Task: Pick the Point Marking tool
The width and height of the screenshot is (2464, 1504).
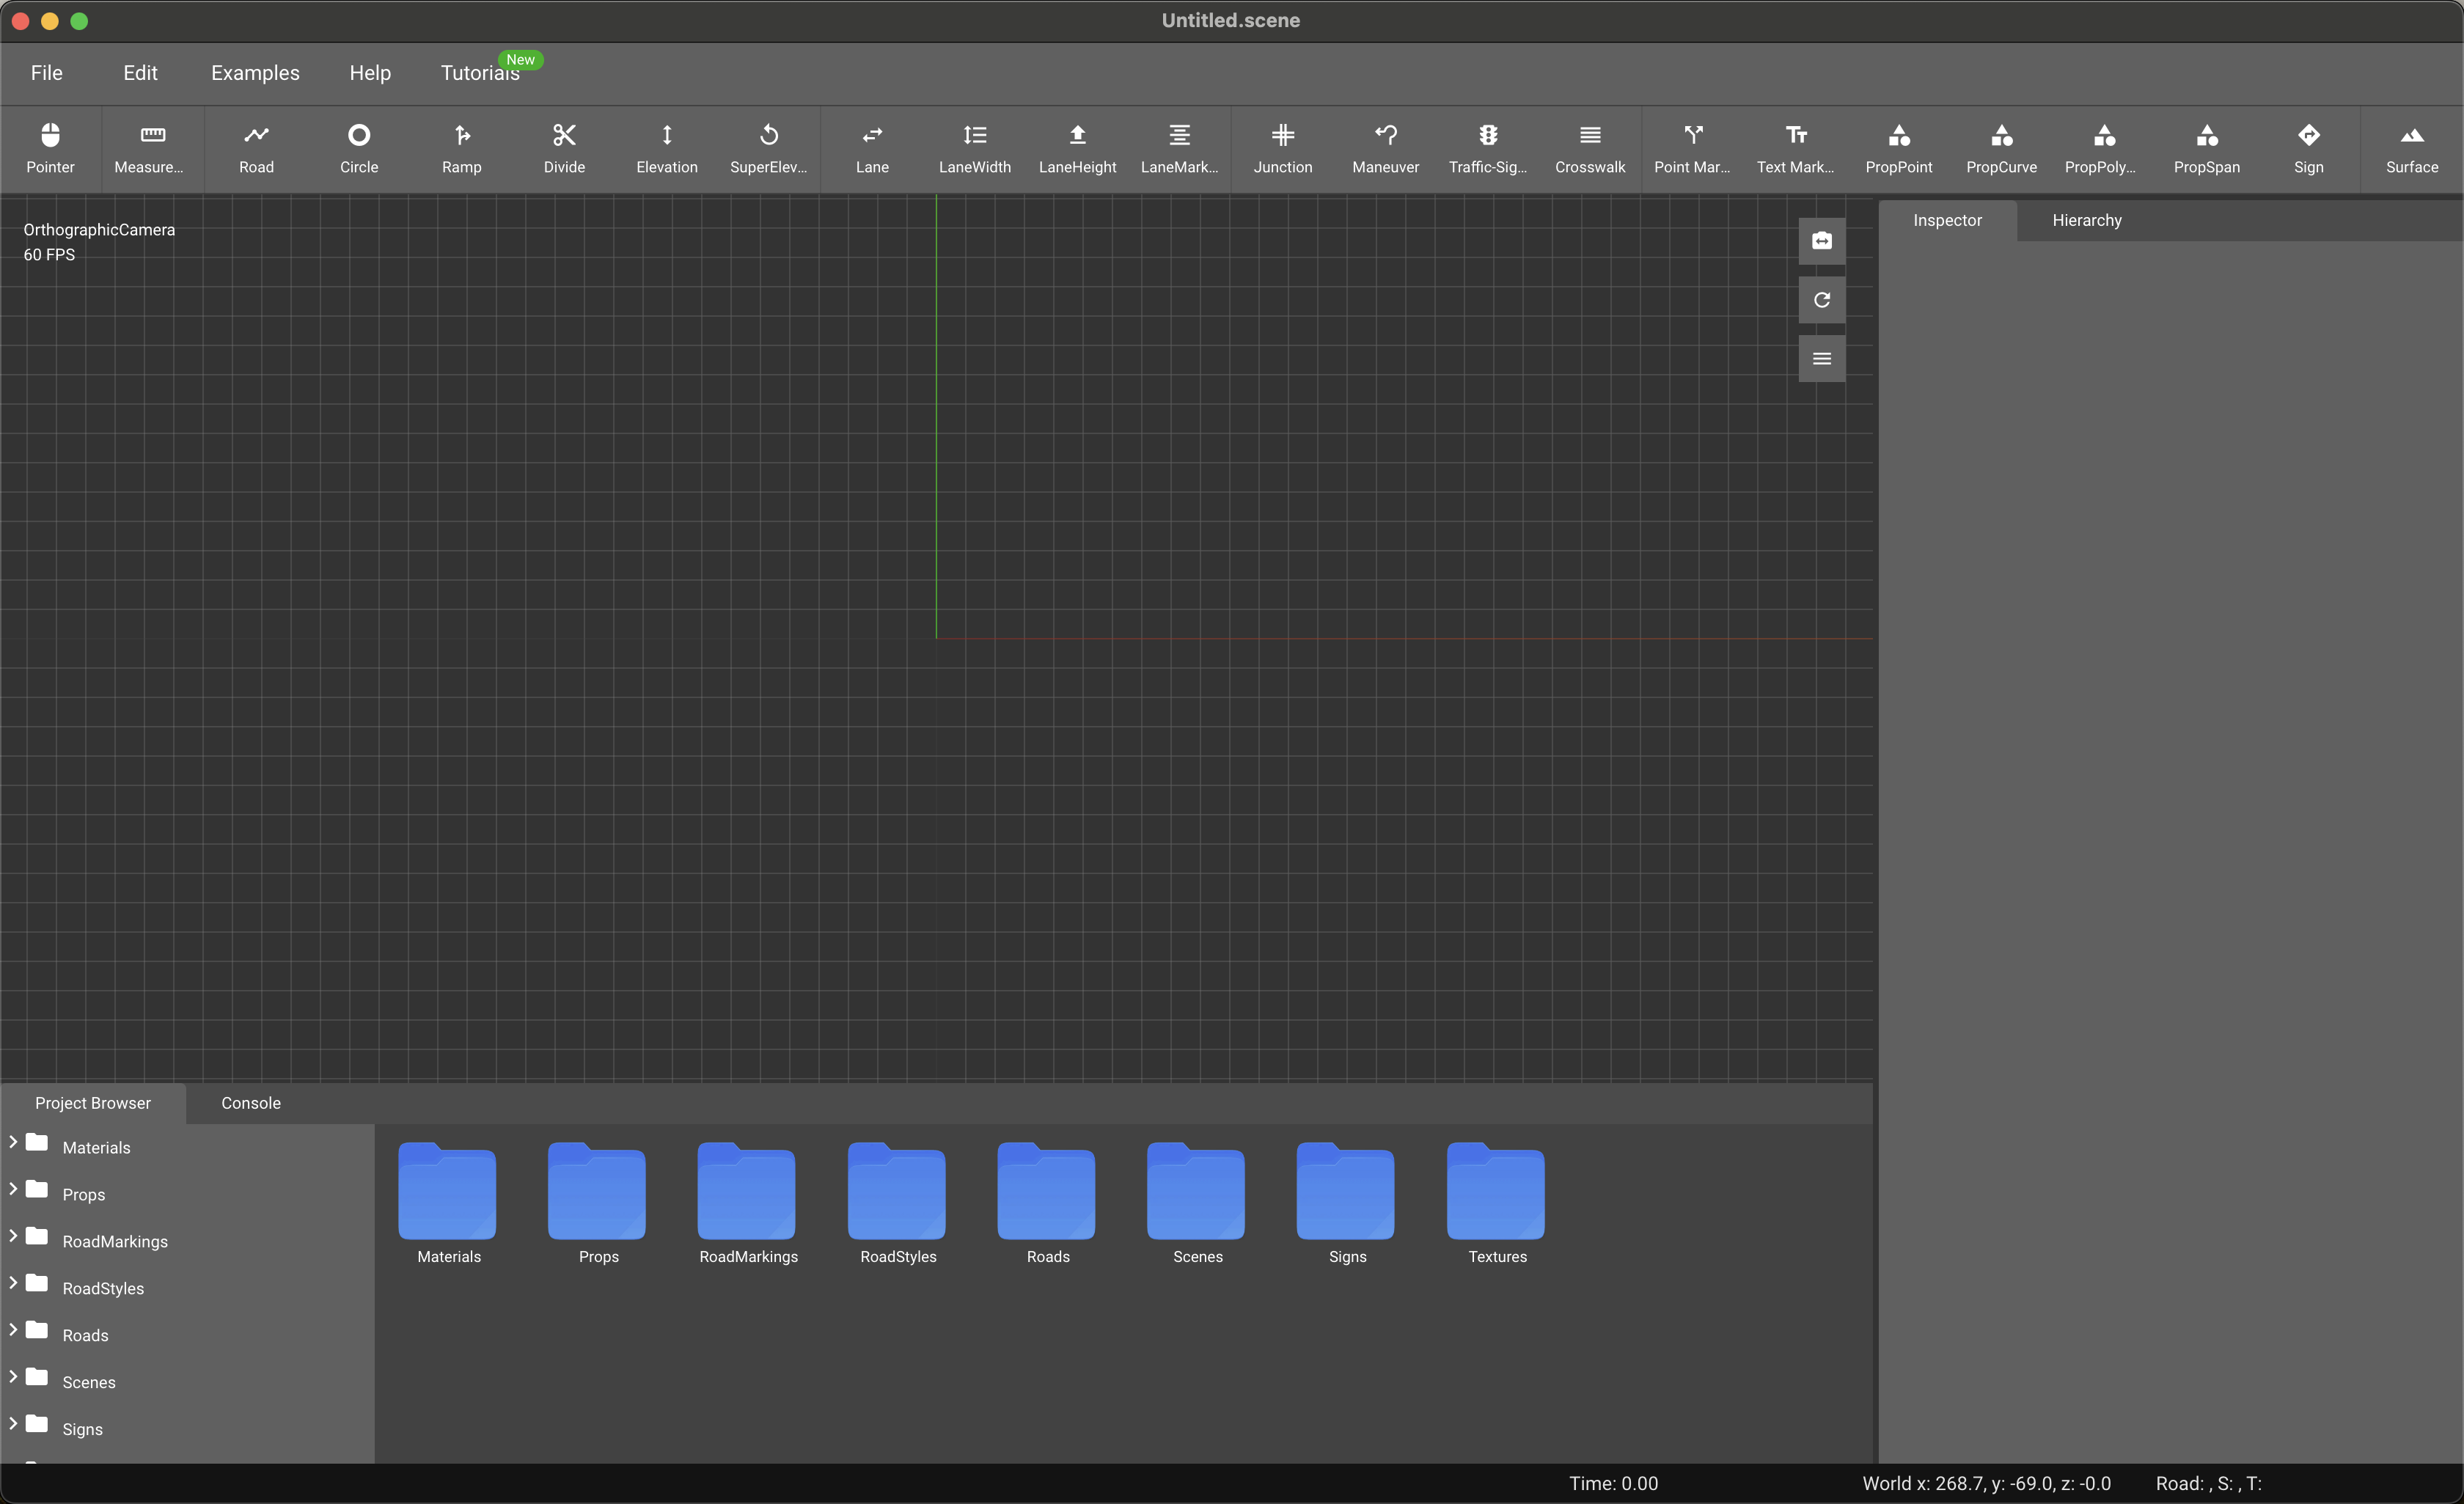Action: click(1693, 149)
